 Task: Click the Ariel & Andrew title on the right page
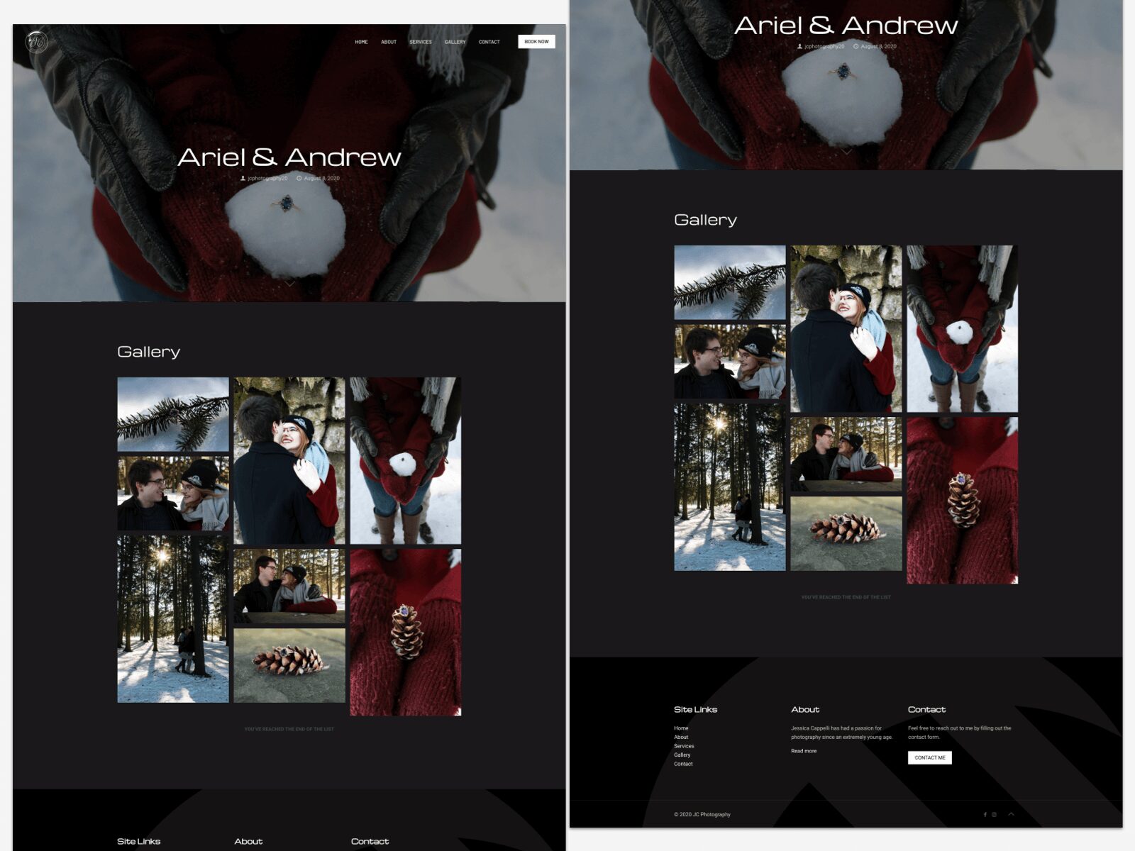(x=846, y=26)
